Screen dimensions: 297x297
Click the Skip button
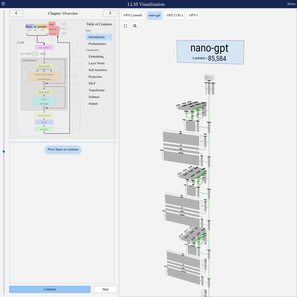[x=105, y=289]
